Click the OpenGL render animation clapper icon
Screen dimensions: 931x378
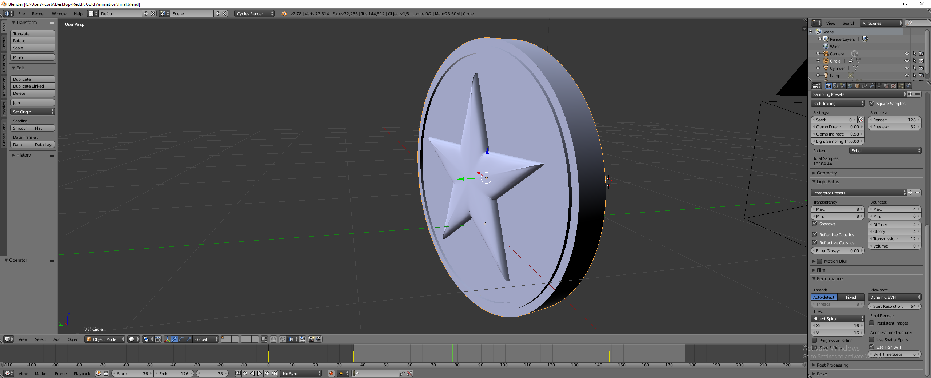[x=319, y=339]
